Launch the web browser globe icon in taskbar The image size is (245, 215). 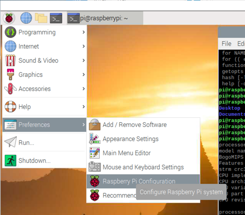[26, 18]
